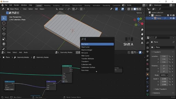Choose Fillet Curve in search list
This screenshot has width=176, height=99.
tap(97, 56)
